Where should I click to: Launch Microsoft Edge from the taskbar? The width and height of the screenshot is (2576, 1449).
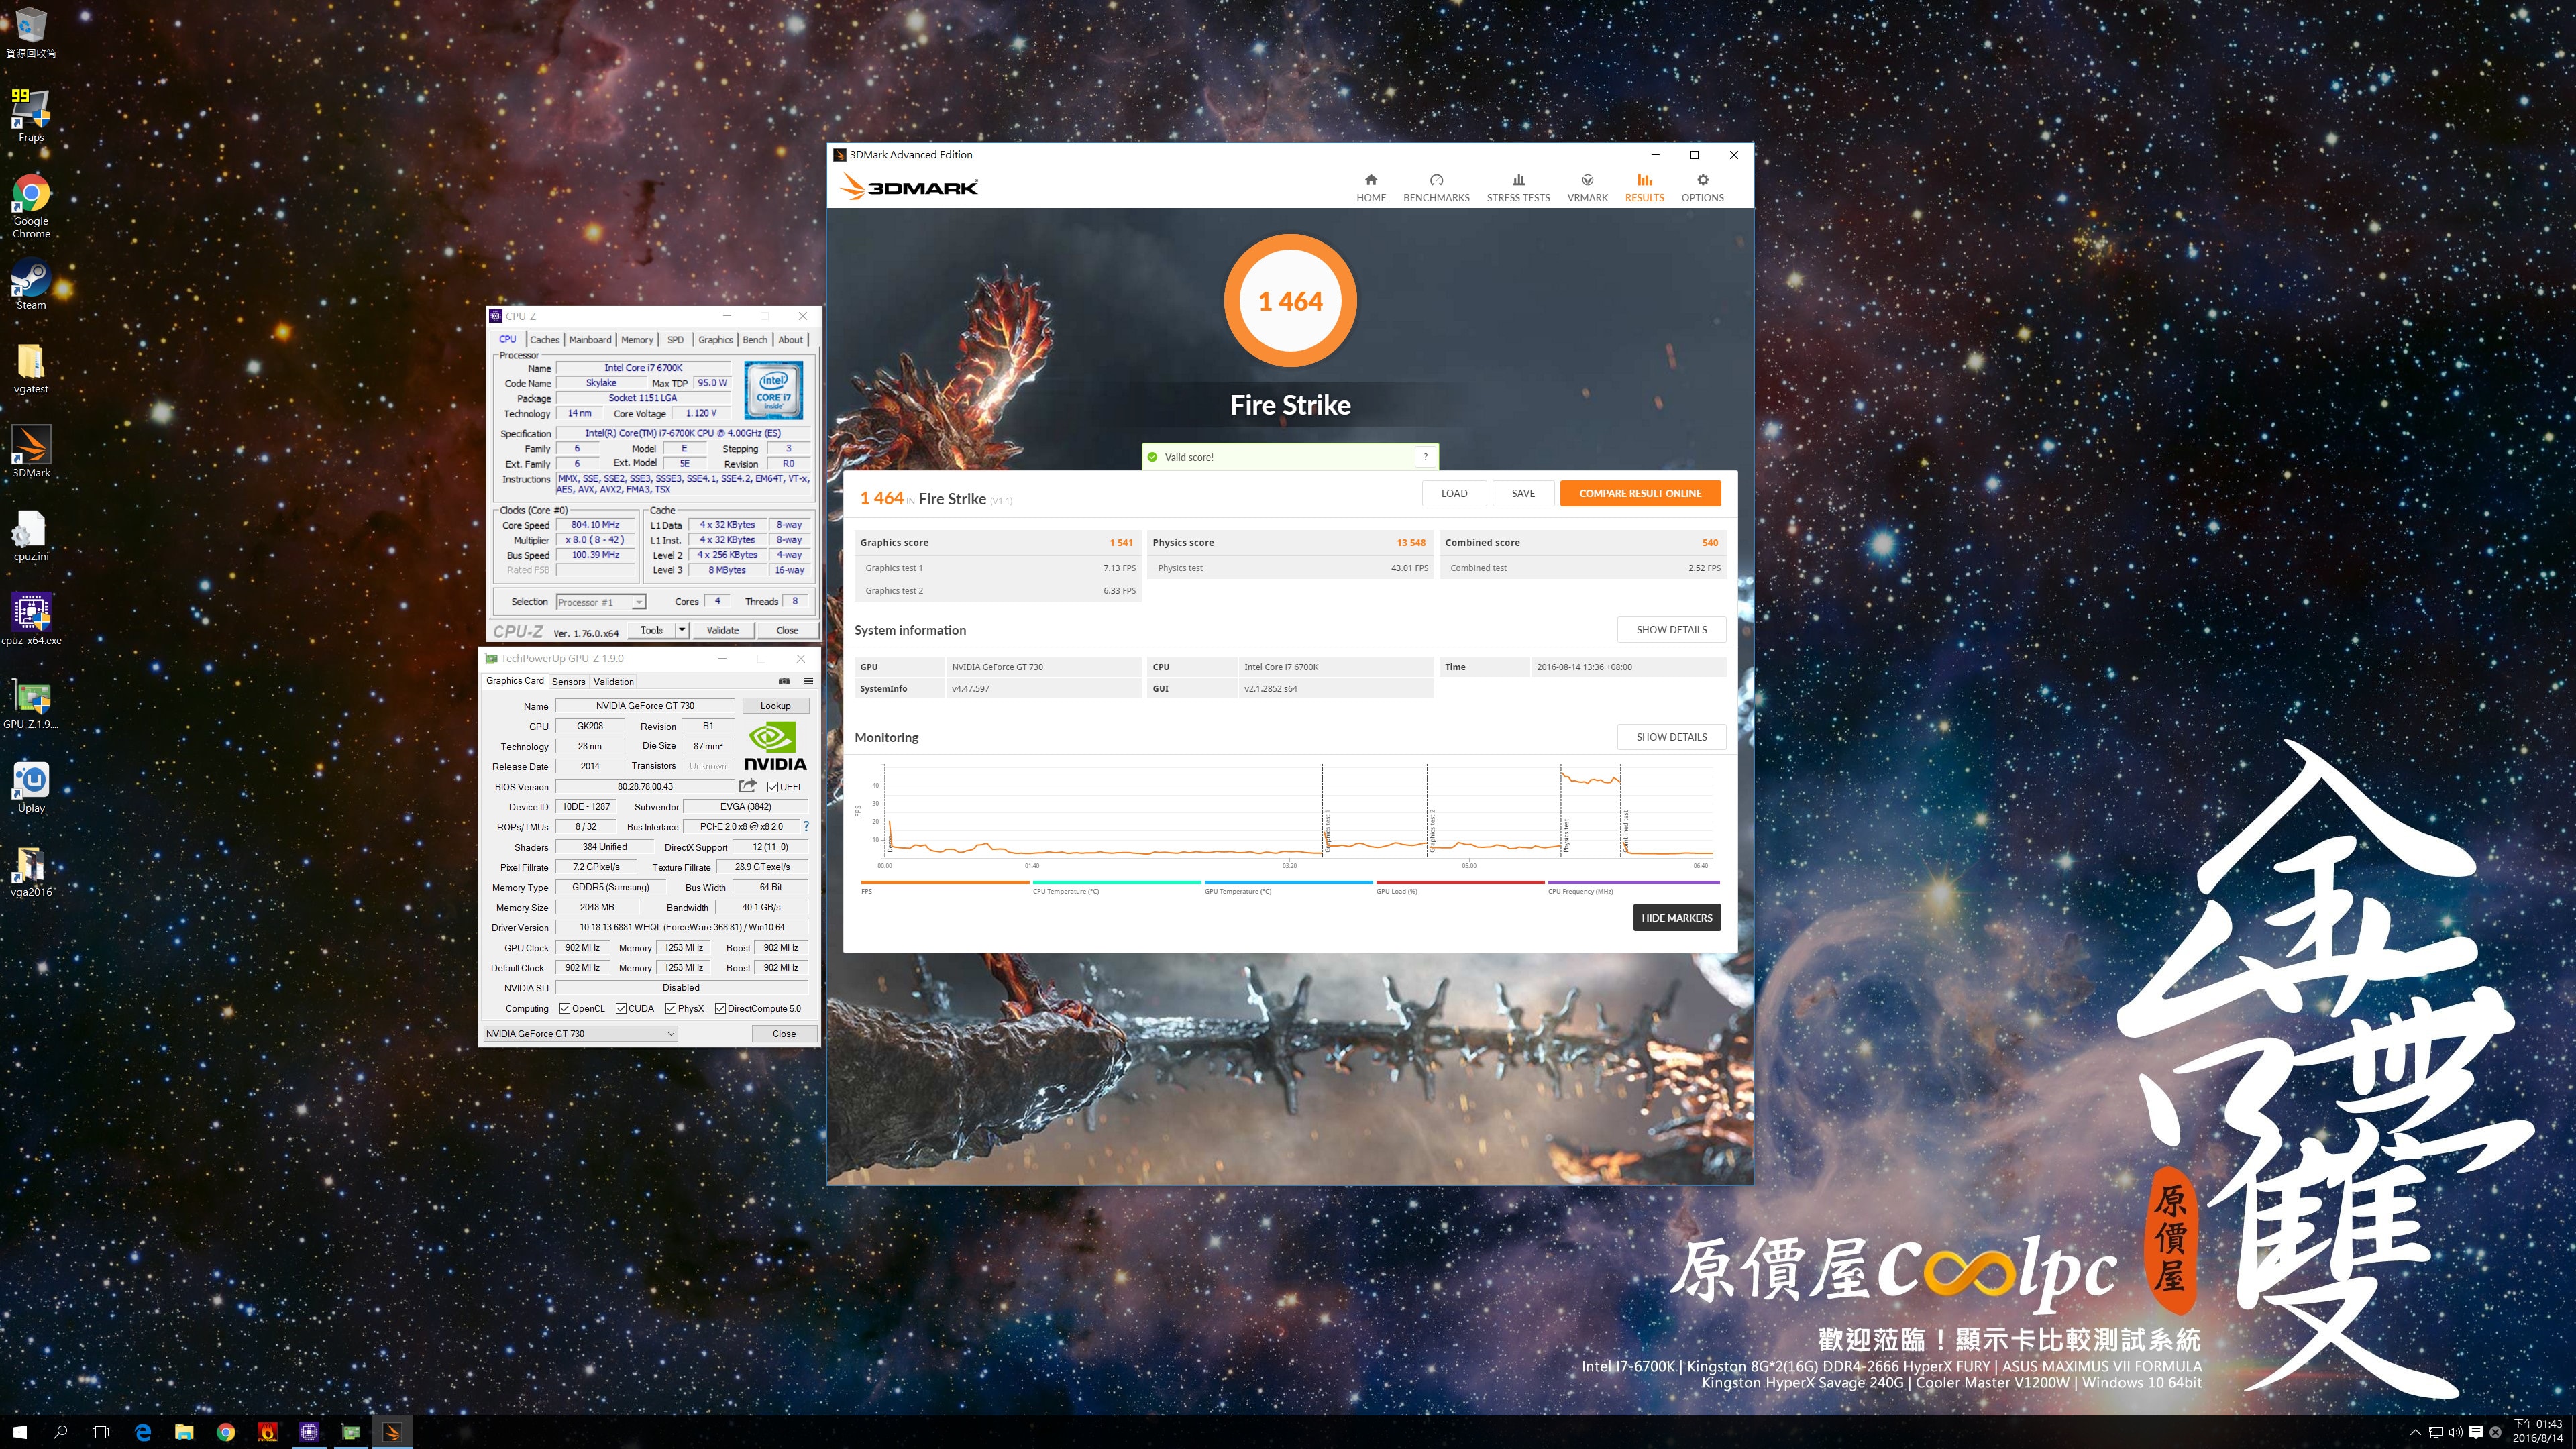pos(143,1432)
